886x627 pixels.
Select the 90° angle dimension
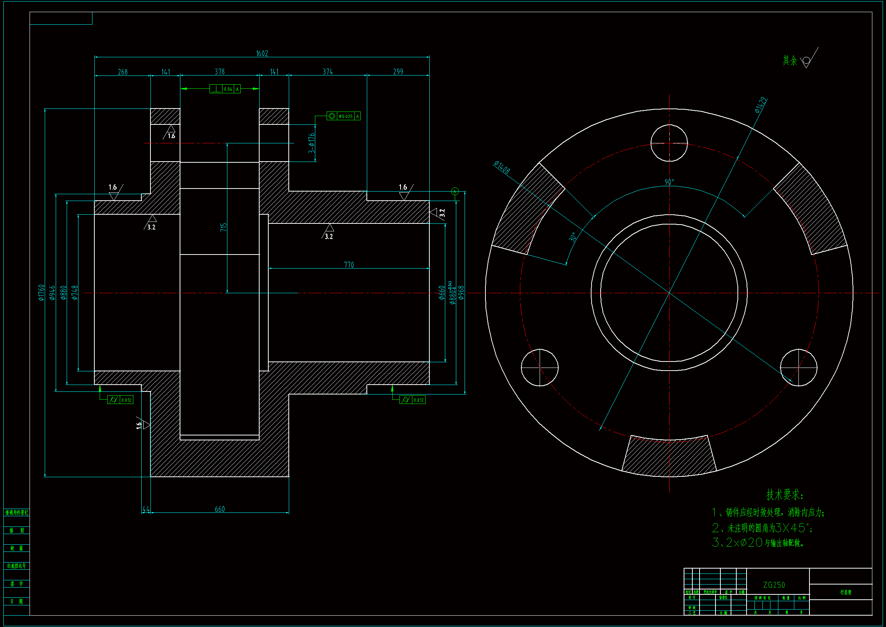click(669, 182)
